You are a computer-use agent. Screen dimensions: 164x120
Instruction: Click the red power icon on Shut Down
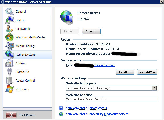(x=11, y=115)
